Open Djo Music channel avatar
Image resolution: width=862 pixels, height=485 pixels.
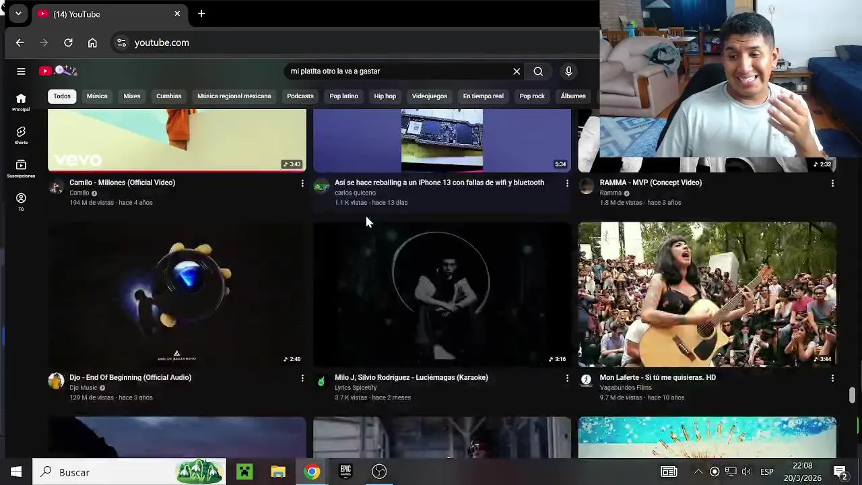click(x=56, y=381)
